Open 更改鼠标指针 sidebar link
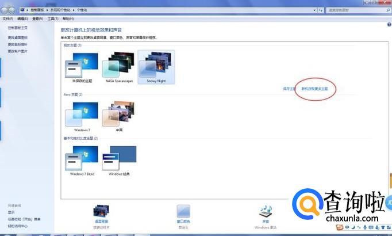Viewport: 392px width, 236px height. 17,44
